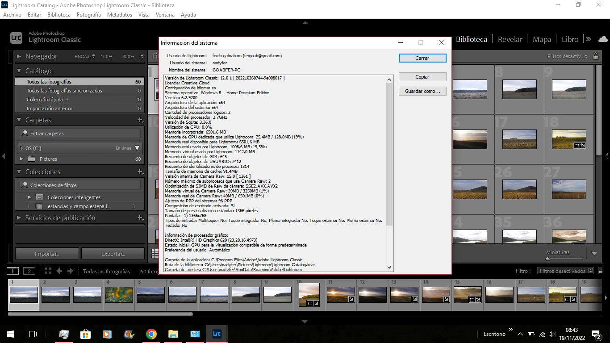Open the top Filtros desactiv.. preset dropdown
Screen dimensions: 610x343
(568, 56)
